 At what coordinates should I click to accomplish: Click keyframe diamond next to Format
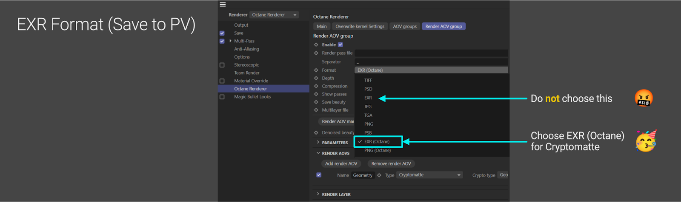[x=316, y=70]
